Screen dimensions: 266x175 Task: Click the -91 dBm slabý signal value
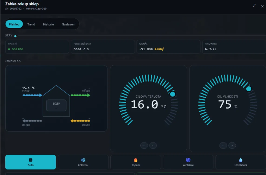tap(151, 49)
